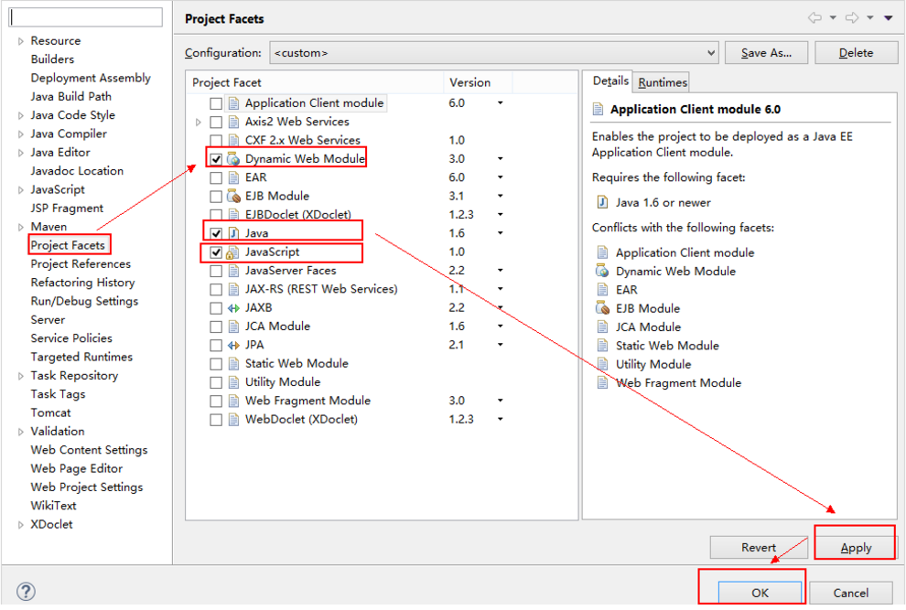Click the Project Facet column header
Image resolution: width=906 pixels, height=610 pixels.
315,82
